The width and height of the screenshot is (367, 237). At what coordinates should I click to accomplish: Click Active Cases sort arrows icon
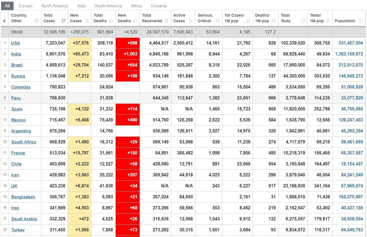[191, 21]
